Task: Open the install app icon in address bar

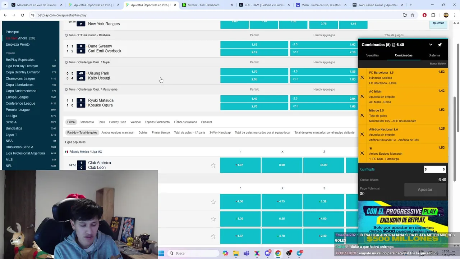Action: click(405, 15)
